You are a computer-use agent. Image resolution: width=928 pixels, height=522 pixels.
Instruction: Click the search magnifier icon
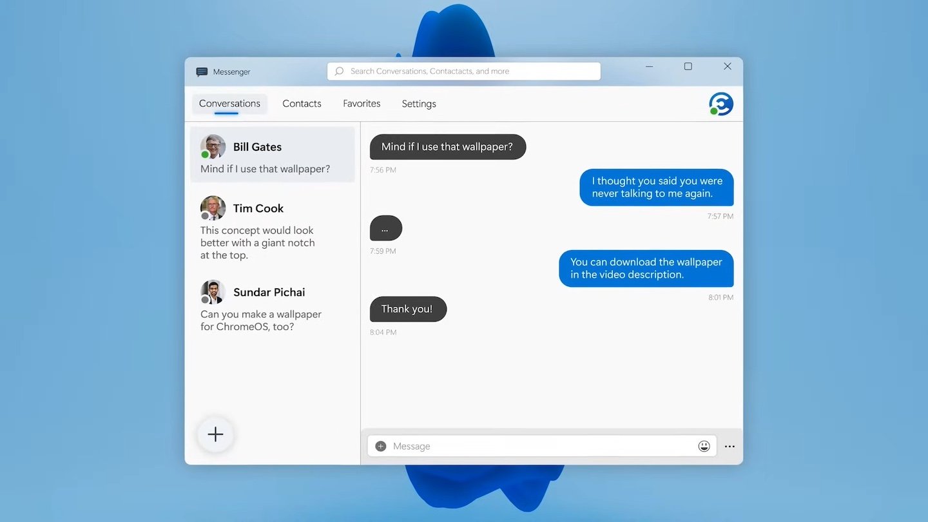point(339,72)
